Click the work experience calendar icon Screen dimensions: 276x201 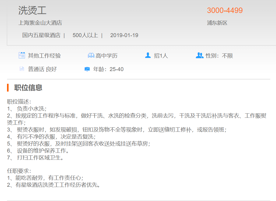(x=22, y=55)
